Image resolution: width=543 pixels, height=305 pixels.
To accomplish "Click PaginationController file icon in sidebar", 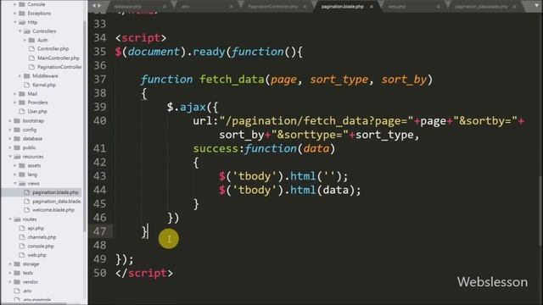I will [32, 67].
